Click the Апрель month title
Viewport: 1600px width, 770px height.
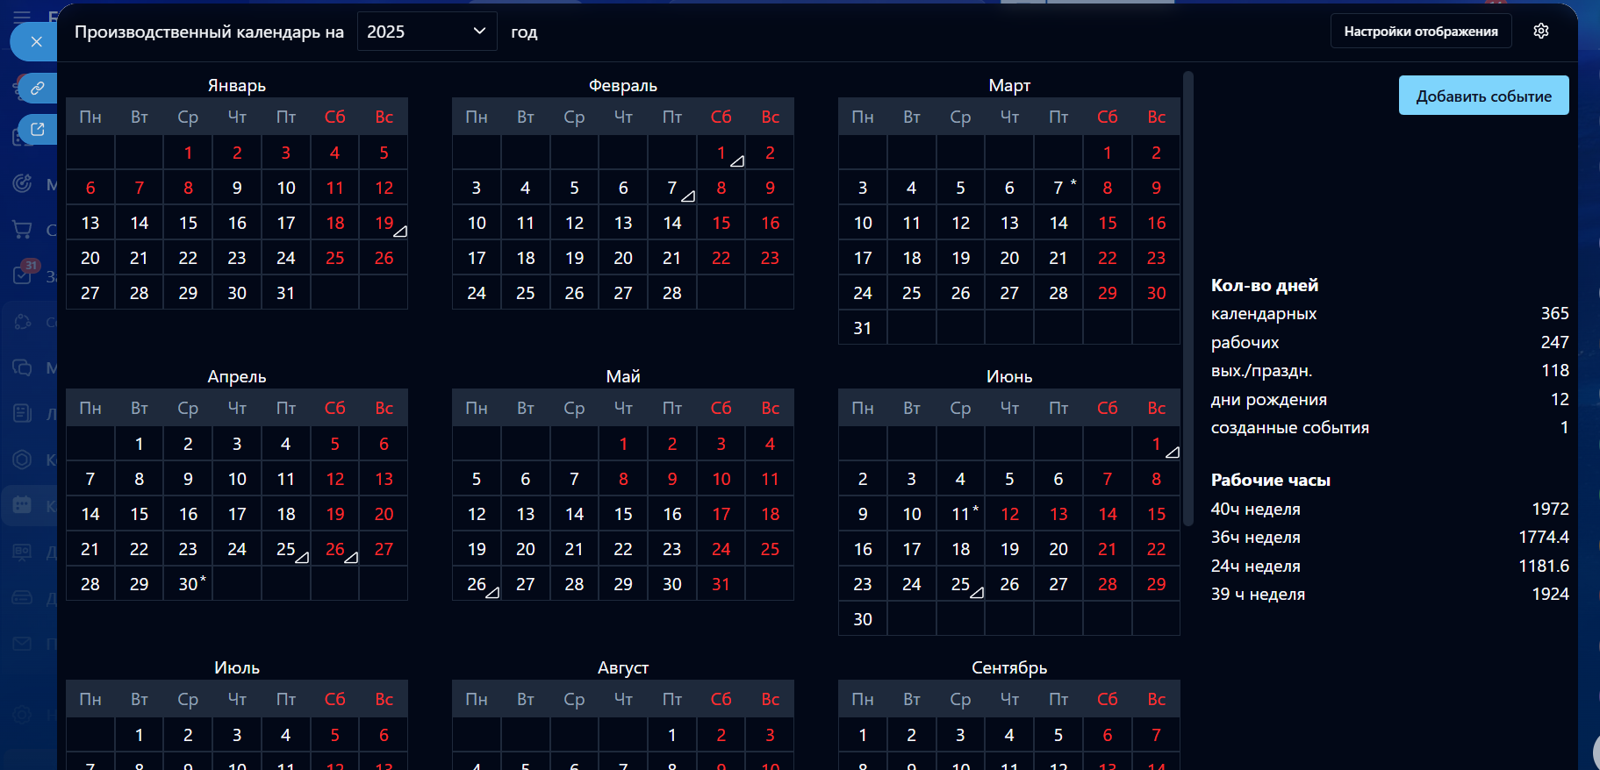pyautogui.click(x=237, y=376)
